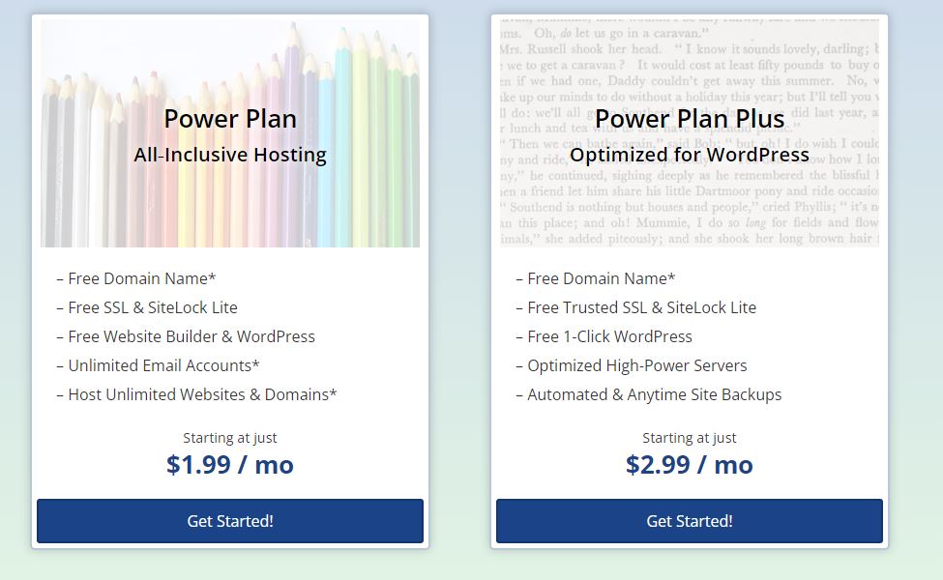
Task: Click Get Started under Power Plan Plus
Action: click(x=690, y=520)
